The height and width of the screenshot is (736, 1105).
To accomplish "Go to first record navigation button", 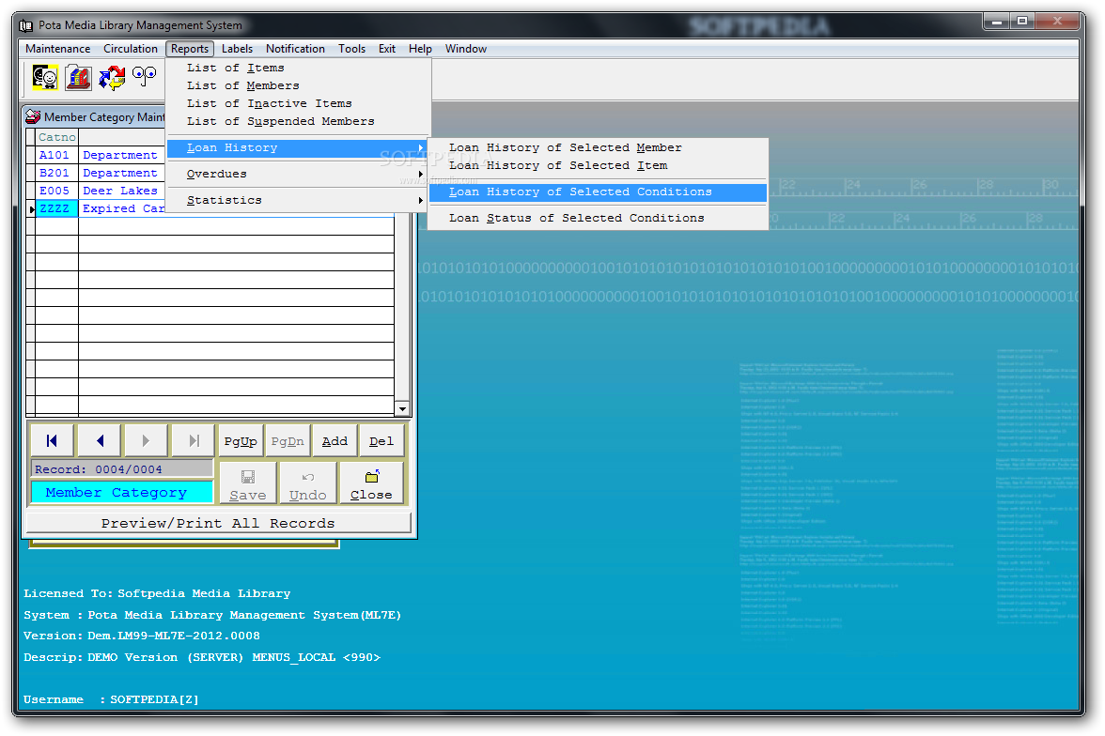I will (x=53, y=441).
